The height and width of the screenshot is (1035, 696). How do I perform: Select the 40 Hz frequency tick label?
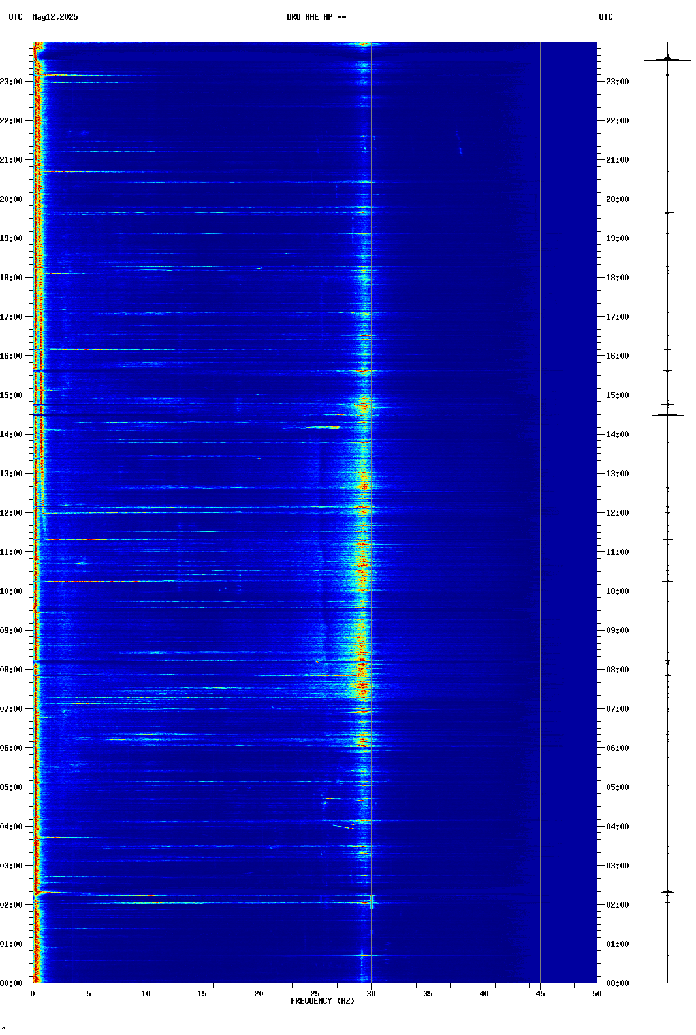point(484,994)
